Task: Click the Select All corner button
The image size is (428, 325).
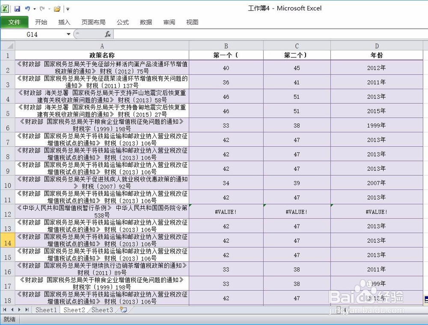Action: point(7,46)
